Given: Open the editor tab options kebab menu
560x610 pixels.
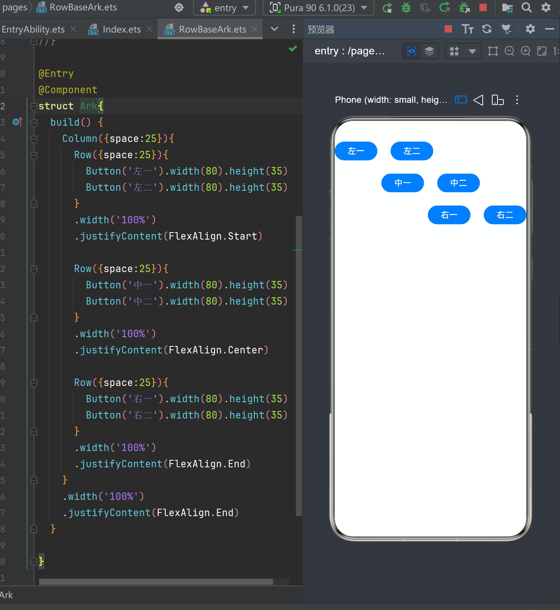Looking at the screenshot, I should pos(294,29).
